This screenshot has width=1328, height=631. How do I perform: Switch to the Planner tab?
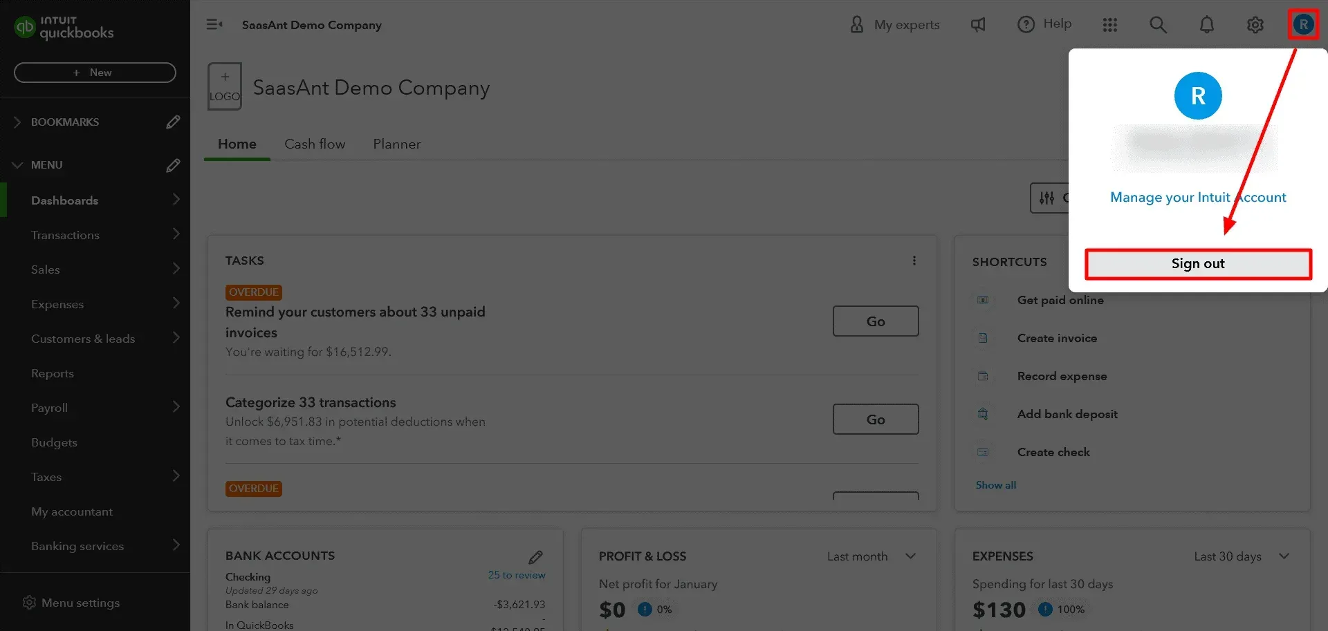pyautogui.click(x=397, y=144)
